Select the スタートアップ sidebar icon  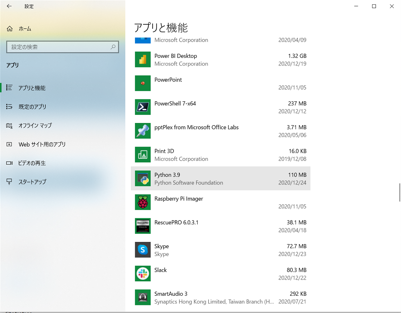(x=9, y=182)
